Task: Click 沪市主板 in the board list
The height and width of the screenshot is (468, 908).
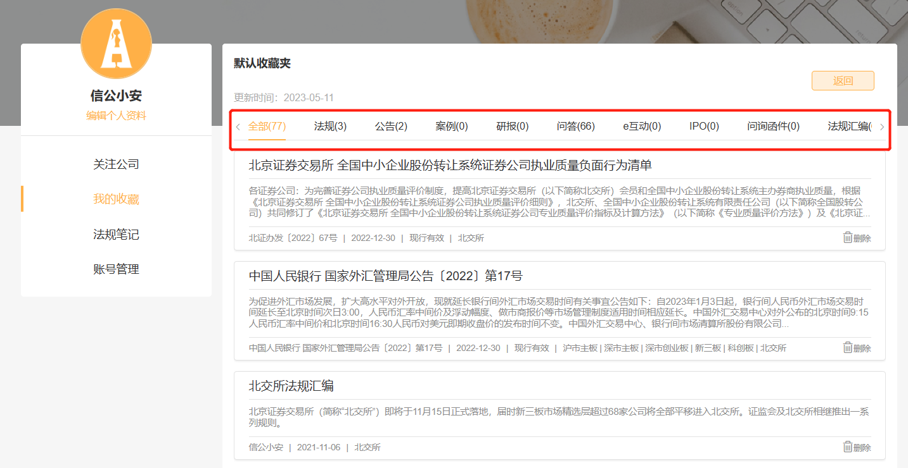Action: coord(580,348)
